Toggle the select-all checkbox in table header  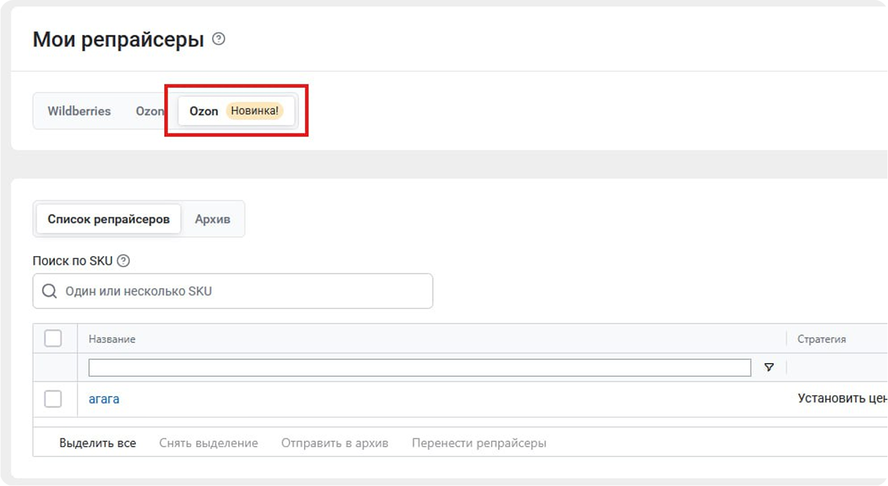[53, 339]
